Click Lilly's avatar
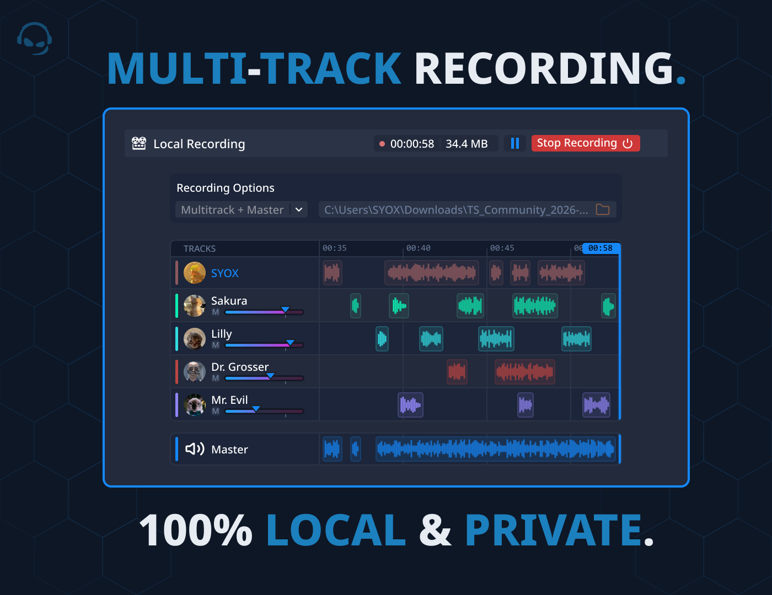The height and width of the screenshot is (595, 772). (x=195, y=339)
